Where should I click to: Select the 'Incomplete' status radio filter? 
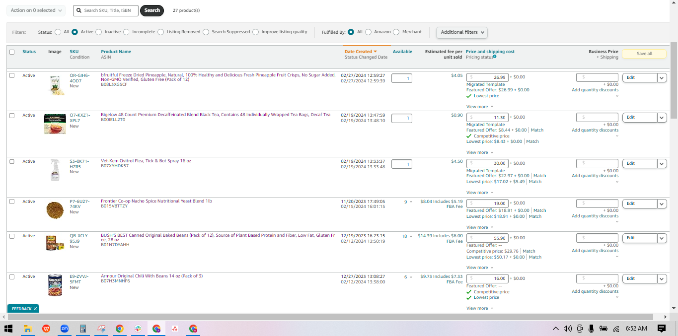(x=127, y=32)
